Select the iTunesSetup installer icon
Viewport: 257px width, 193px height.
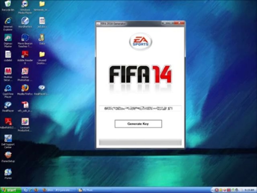(8, 157)
